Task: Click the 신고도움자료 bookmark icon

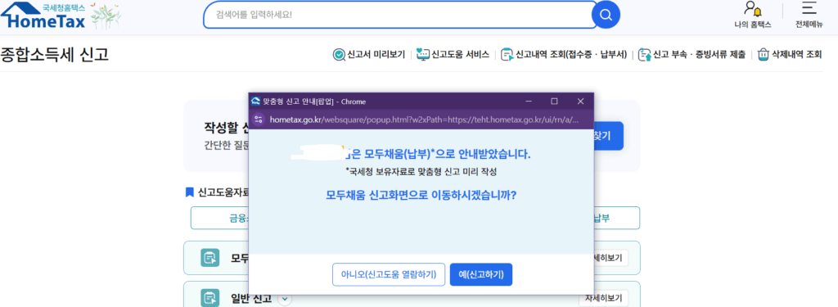Action: pyautogui.click(x=189, y=192)
